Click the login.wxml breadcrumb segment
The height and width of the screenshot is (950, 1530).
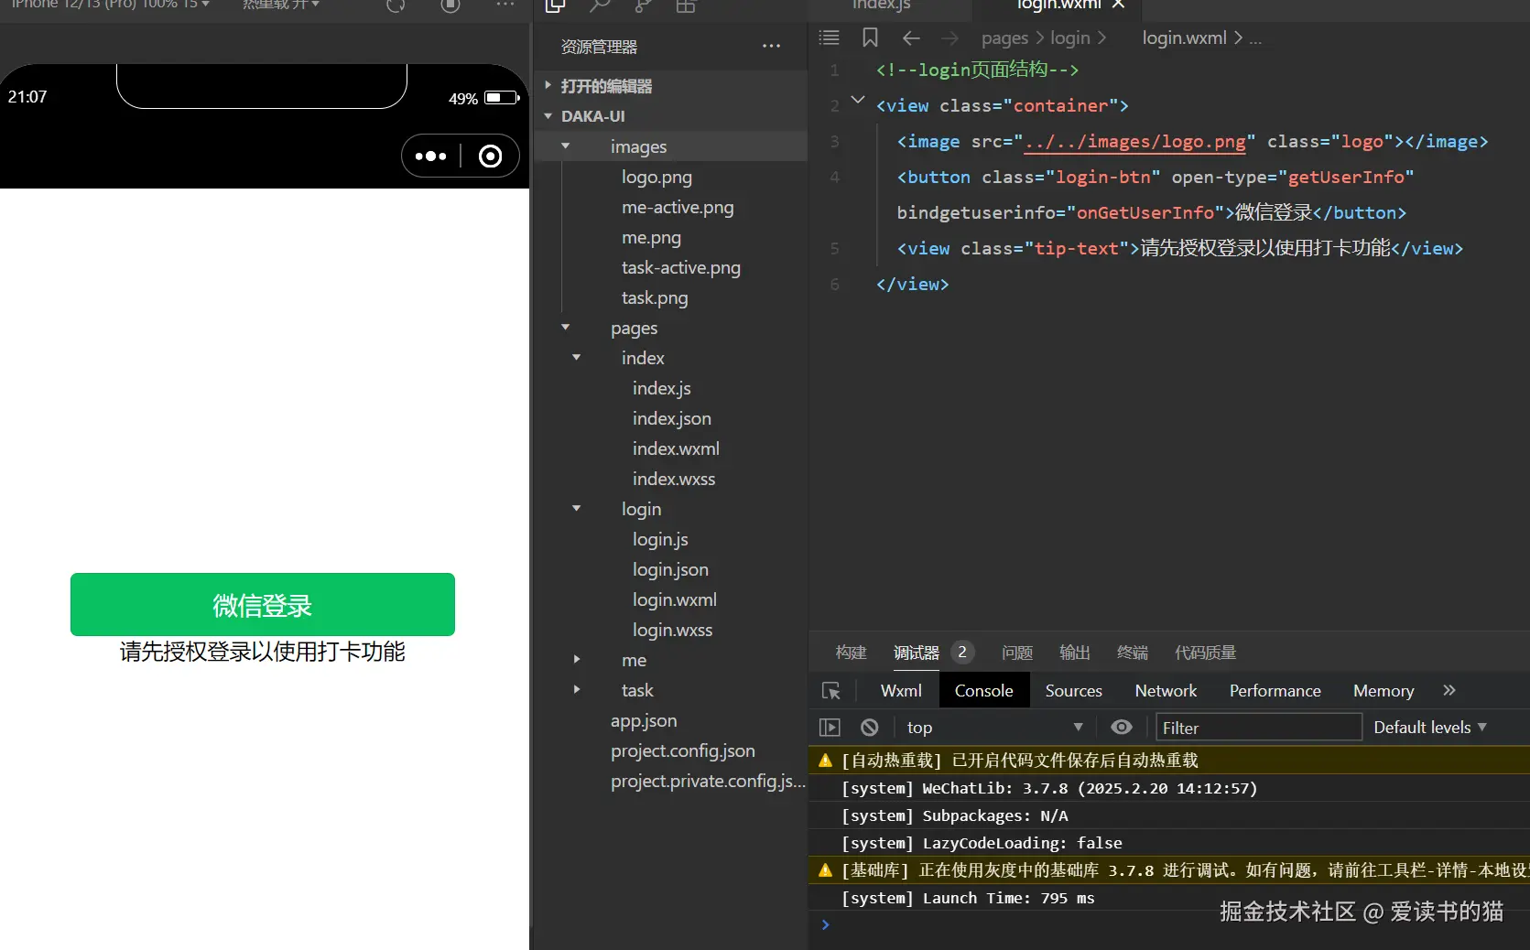click(1184, 38)
